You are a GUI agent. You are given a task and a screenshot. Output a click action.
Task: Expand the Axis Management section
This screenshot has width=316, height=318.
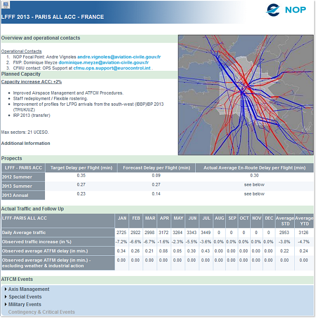pos(29,290)
